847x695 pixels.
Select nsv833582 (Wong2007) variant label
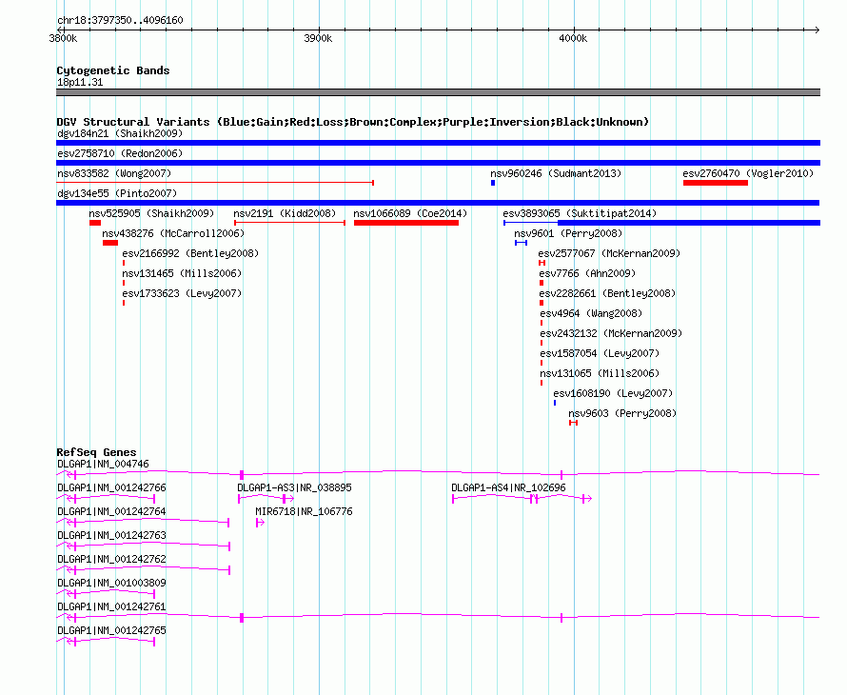(x=114, y=173)
